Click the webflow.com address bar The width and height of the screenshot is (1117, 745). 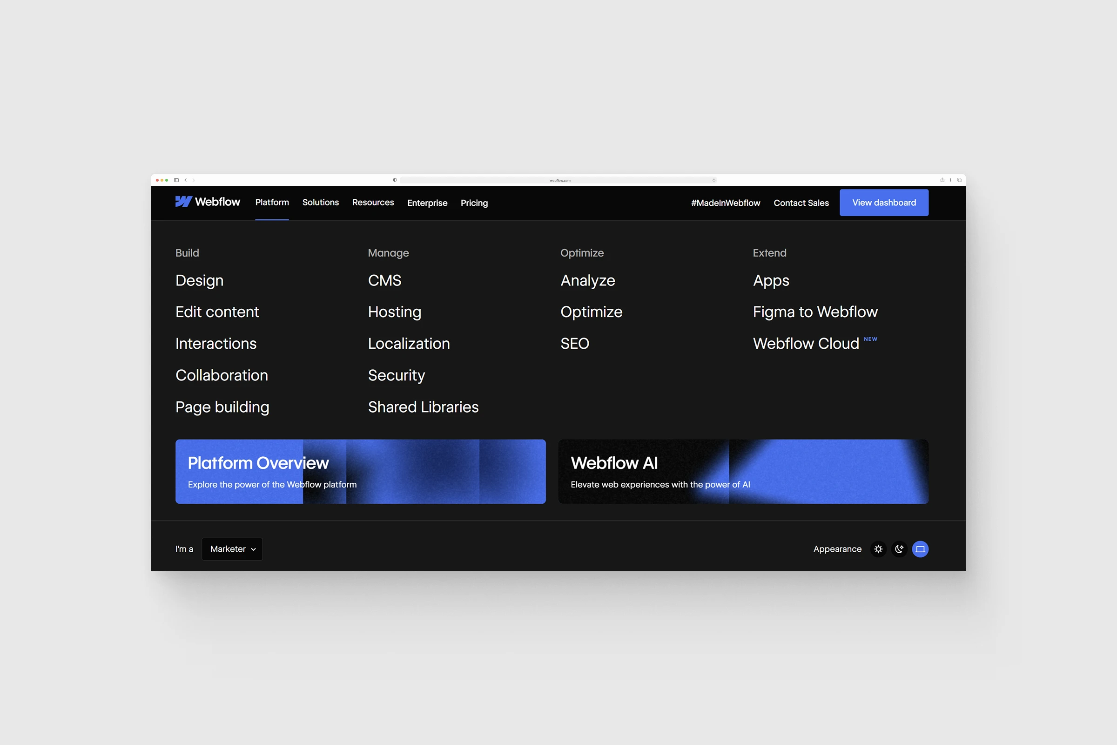559,180
